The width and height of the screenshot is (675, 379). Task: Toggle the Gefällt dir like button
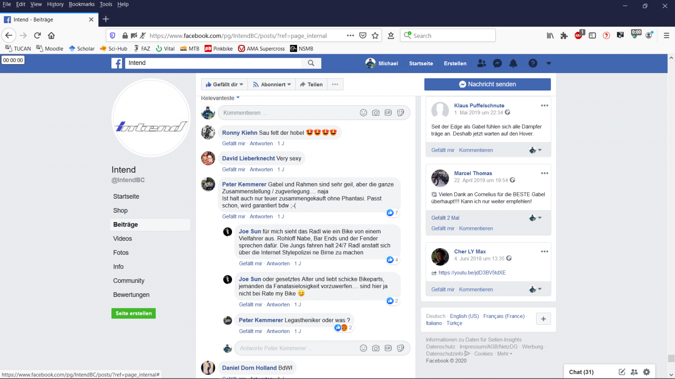224,85
